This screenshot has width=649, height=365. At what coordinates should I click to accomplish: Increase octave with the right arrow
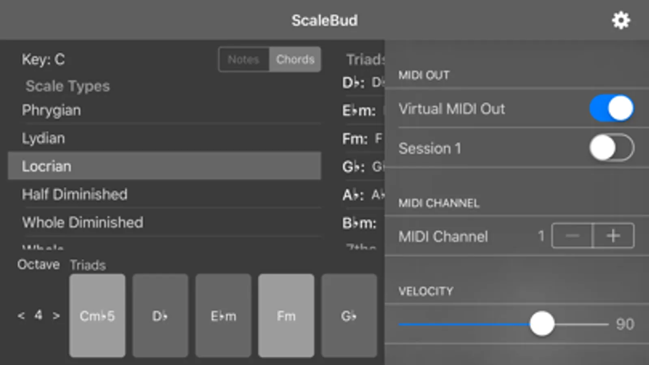[x=56, y=316]
